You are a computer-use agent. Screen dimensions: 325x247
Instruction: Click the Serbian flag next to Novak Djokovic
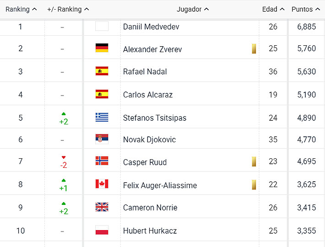[x=102, y=140]
